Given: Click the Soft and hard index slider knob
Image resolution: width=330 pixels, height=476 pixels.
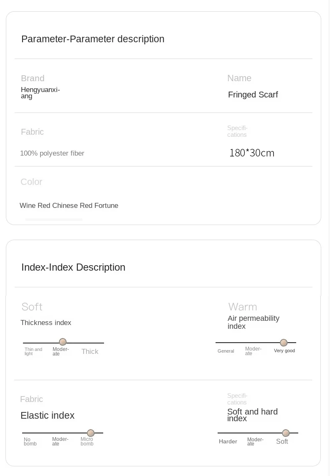Looking at the screenshot, I should pos(286,433).
